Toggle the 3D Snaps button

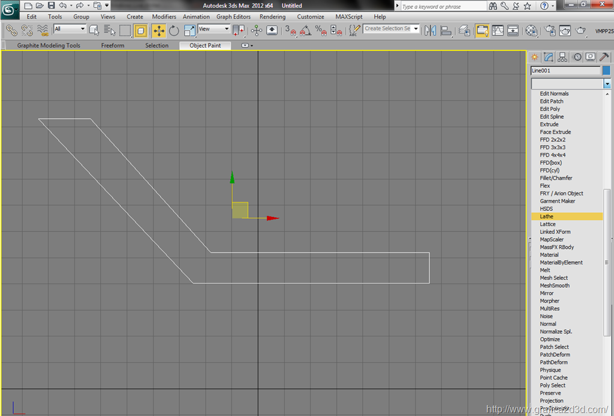tap(290, 31)
